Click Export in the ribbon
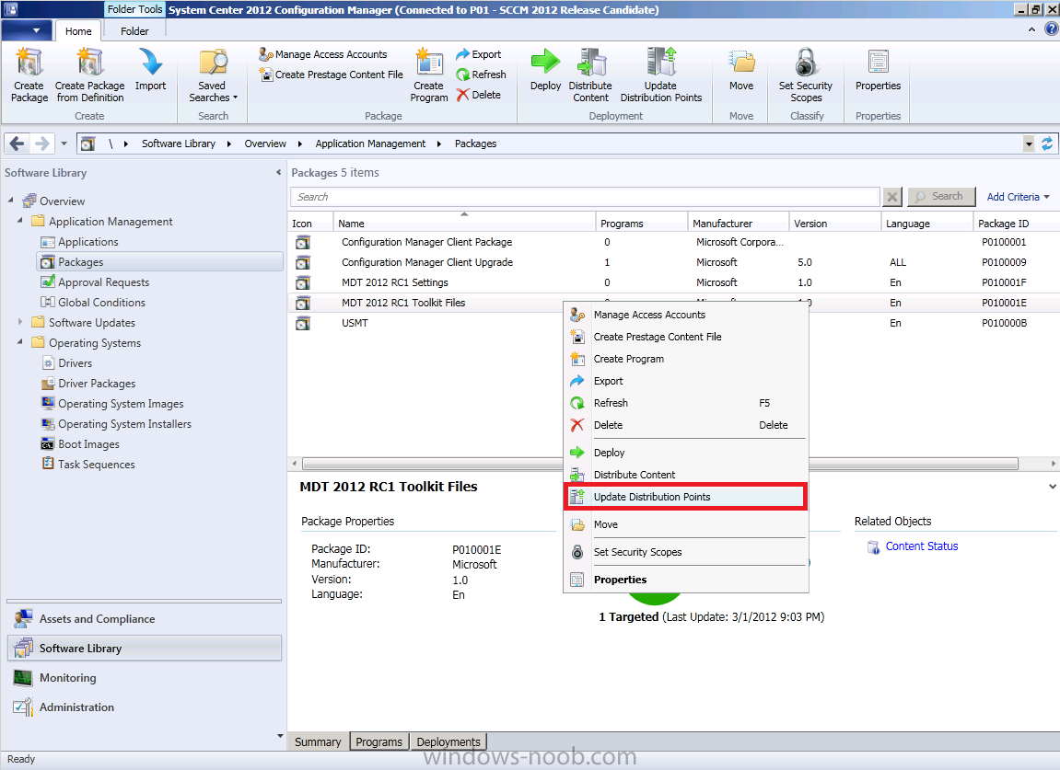The height and width of the screenshot is (770, 1060). (x=479, y=54)
